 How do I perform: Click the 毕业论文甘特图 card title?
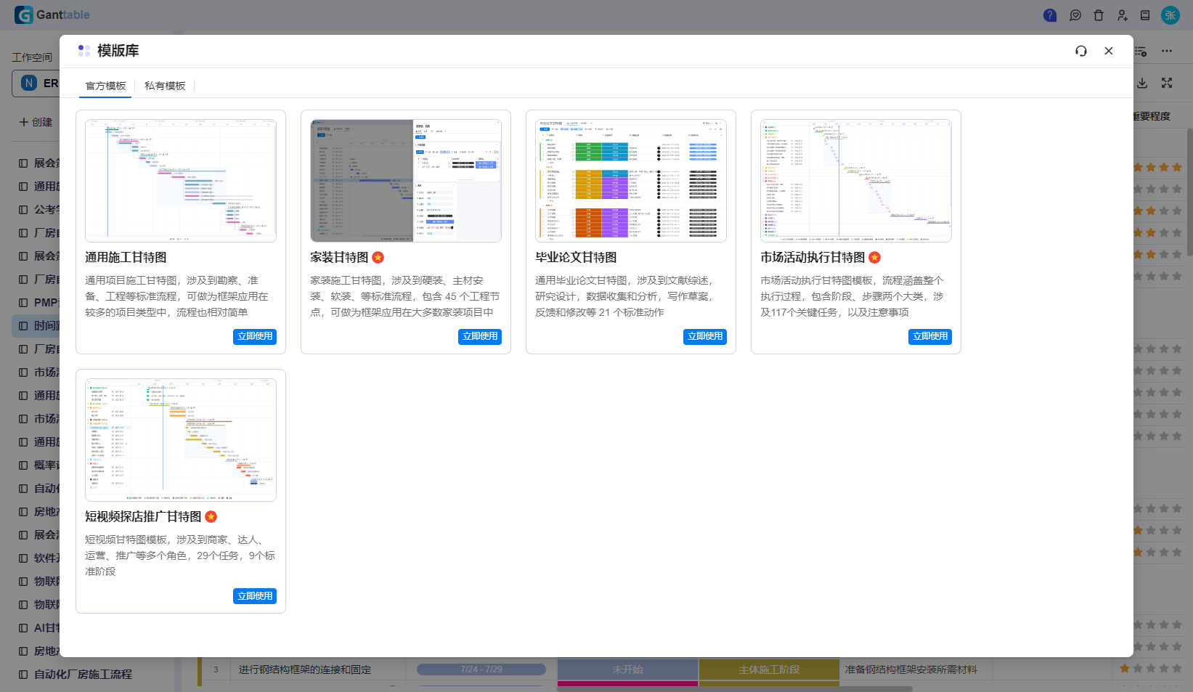[x=576, y=257]
